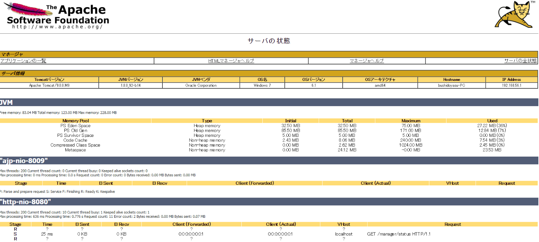Click the GET /manager/status HTTP/1.1 request
This screenshot has width=539, height=242.
pyautogui.click(x=399, y=234)
